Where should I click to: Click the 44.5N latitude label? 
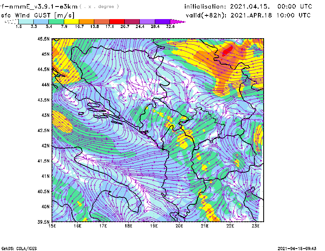tap(44, 69)
